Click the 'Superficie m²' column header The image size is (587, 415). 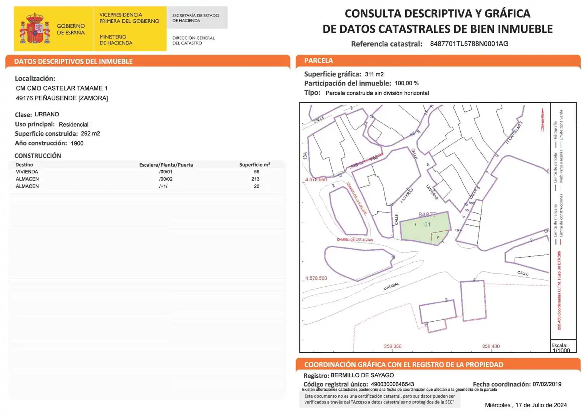(254, 164)
